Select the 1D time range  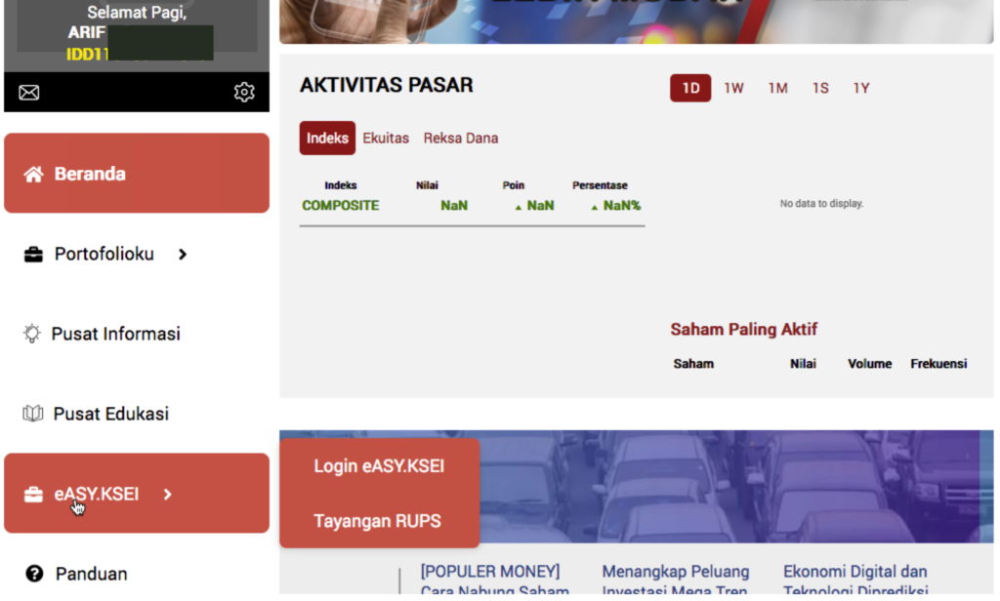click(x=690, y=88)
